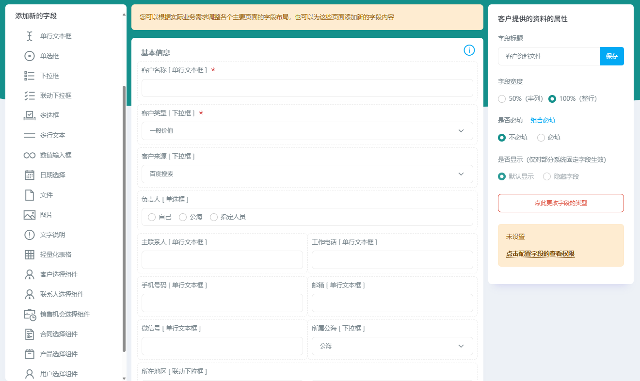
Task: Add the 轻量化表格 grid icon
Action: pyautogui.click(x=30, y=254)
